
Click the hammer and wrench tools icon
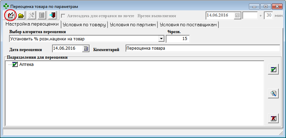[31, 16]
